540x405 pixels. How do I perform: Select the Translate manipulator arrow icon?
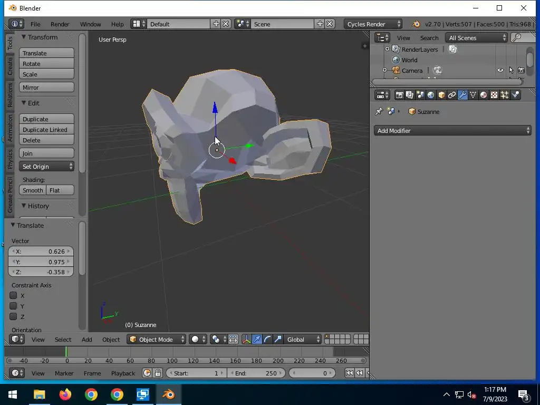(257, 340)
